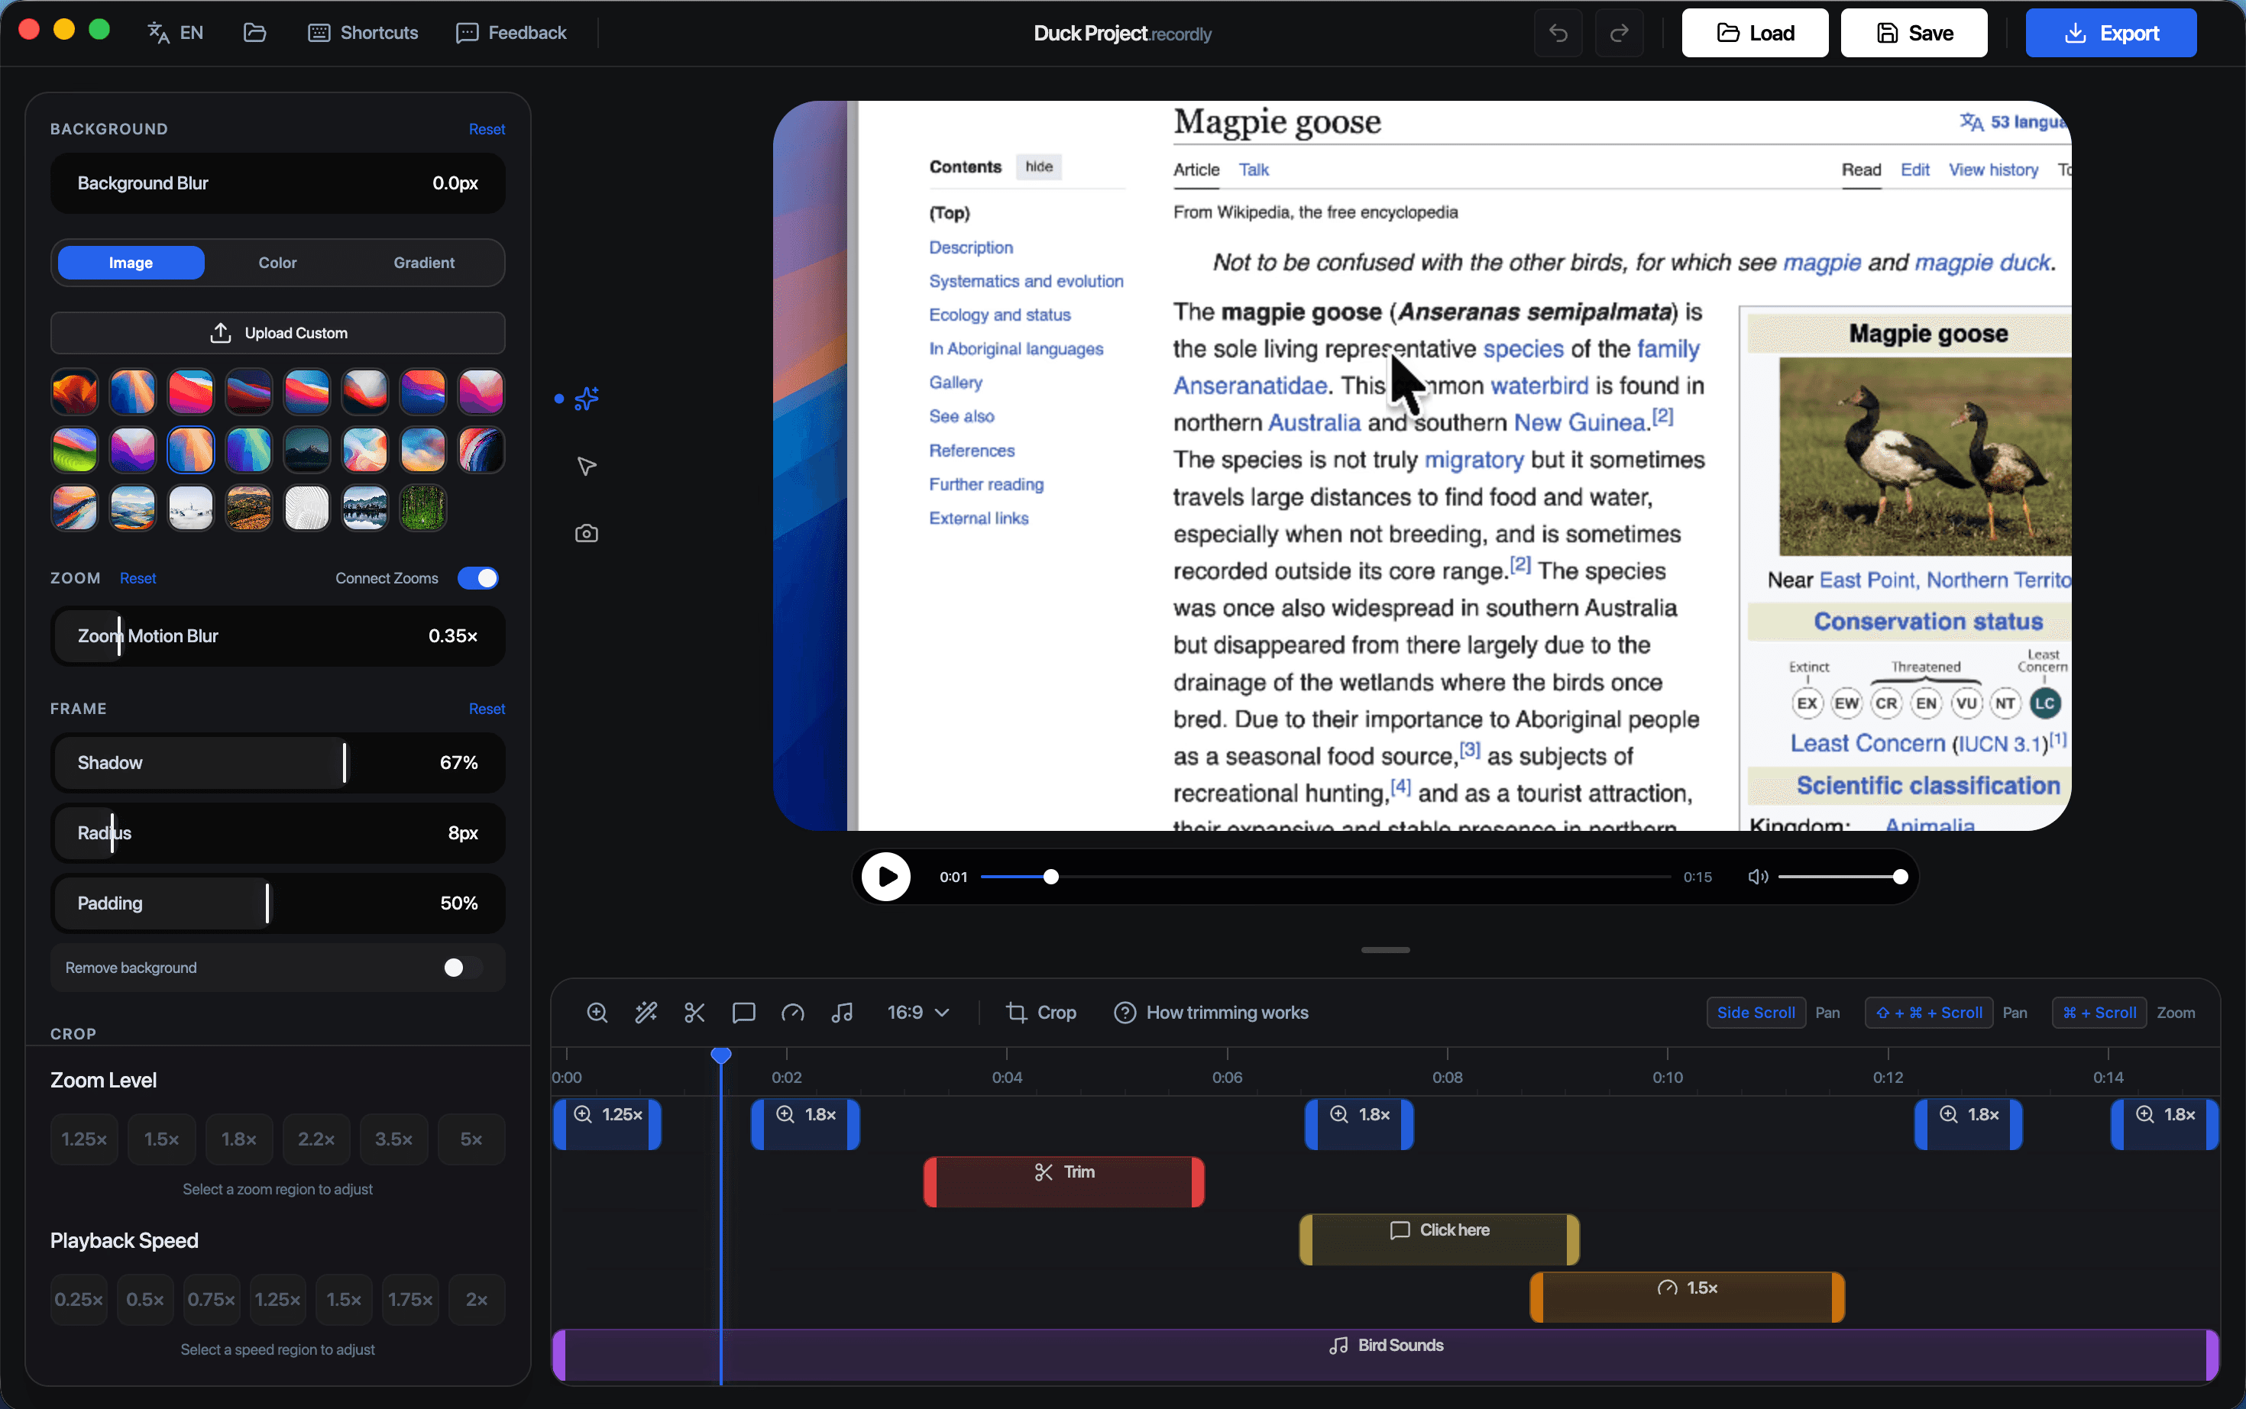
Task: Select the scissors trim tool icon
Action: (694, 1012)
